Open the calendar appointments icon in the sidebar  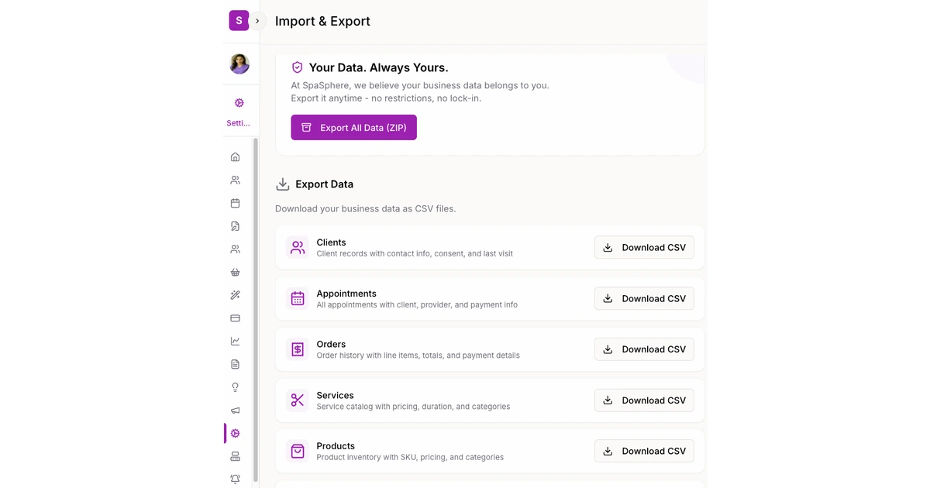(x=235, y=202)
